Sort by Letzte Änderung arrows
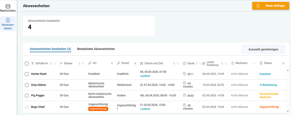Image resolution: width=291 pixels, height=115 pixels. 222,63
